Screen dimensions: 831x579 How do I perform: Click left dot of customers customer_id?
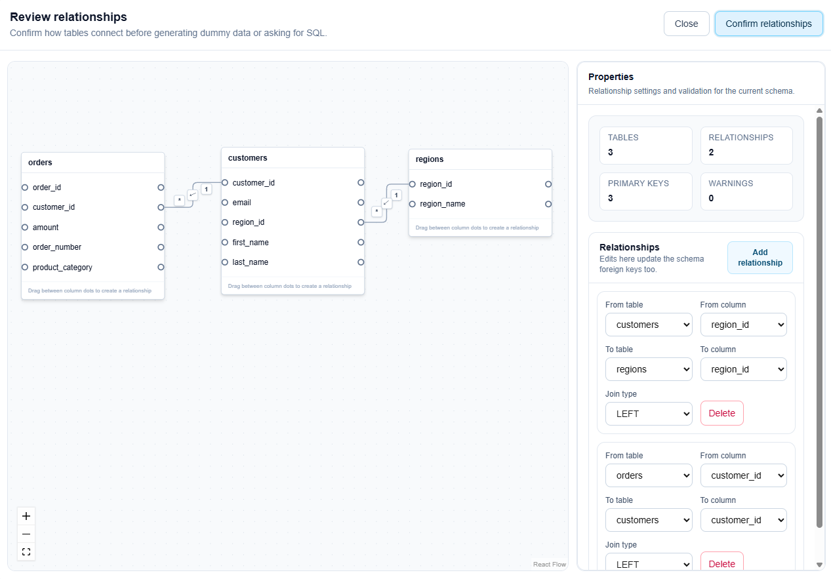[x=225, y=182]
